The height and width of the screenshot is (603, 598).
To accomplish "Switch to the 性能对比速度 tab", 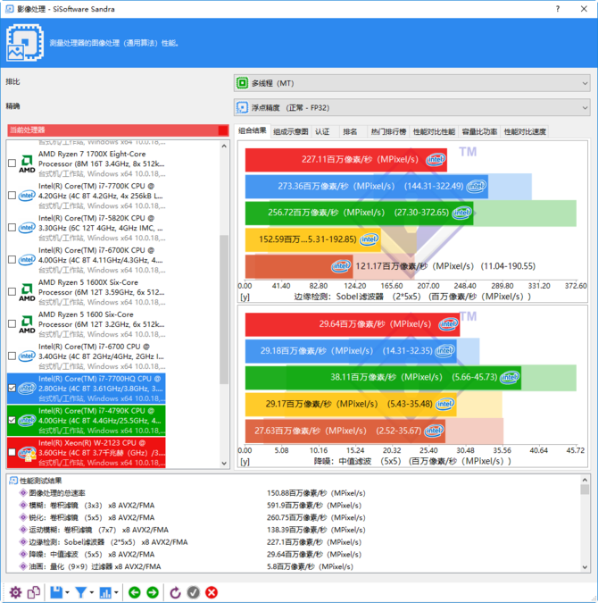I will point(525,132).
